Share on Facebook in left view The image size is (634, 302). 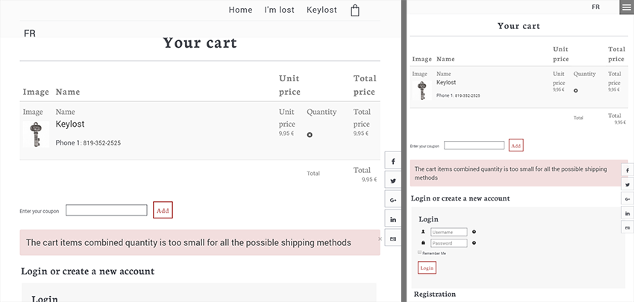(393, 162)
